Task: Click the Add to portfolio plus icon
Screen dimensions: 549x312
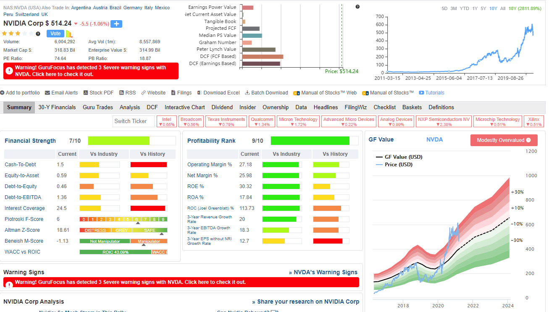Action: tap(2, 93)
